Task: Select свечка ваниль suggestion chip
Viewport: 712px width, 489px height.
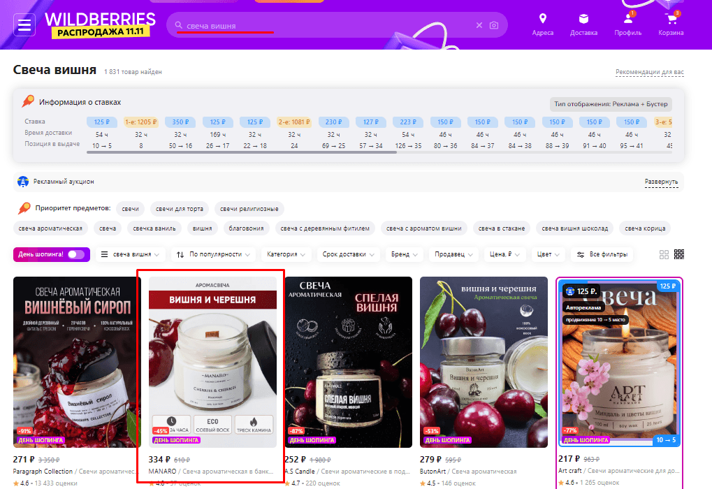Action: click(x=154, y=228)
